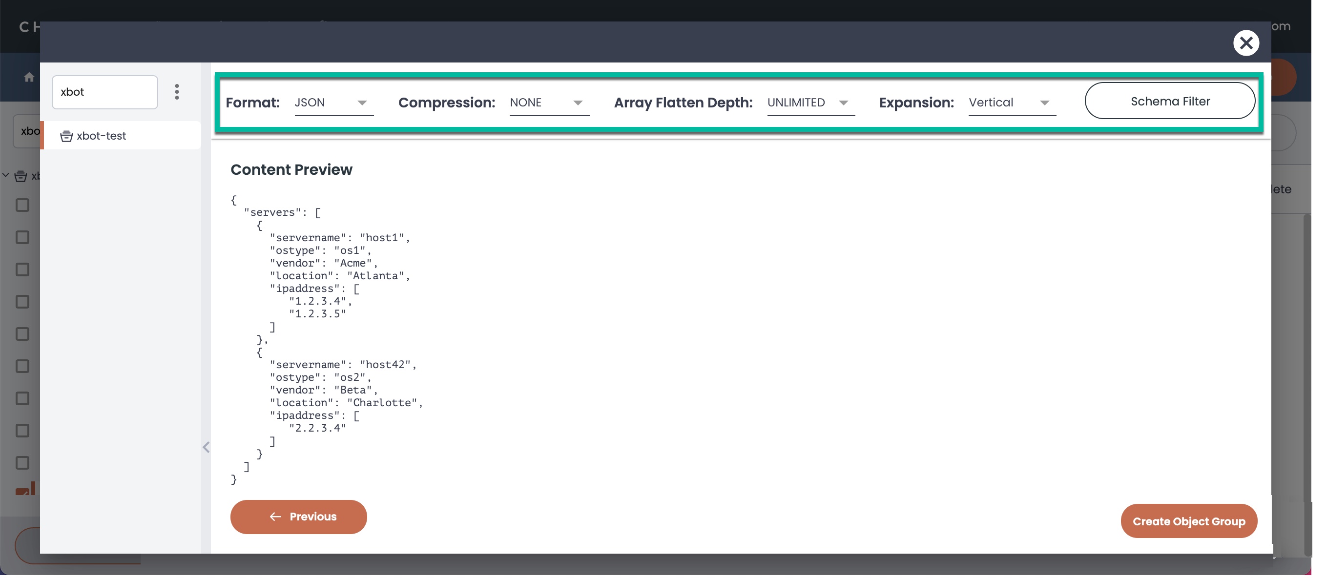The image size is (1327, 580).
Task: Click the xbot search input field
Action: (104, 92)
